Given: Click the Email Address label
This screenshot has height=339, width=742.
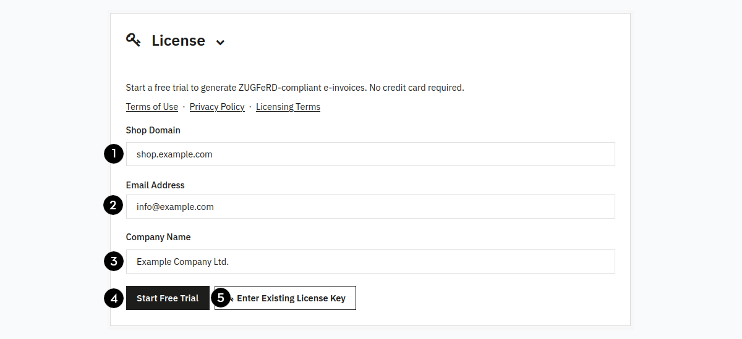Looking at the screenshot, I should [155, 185].
